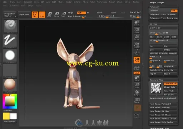Toggle the Texture On button

click(170, 84)
